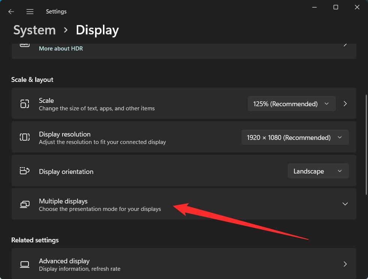This screenshot has width=368, height=279.
Task: Open the hamburger navigation menu
Action: coord(30,12)
